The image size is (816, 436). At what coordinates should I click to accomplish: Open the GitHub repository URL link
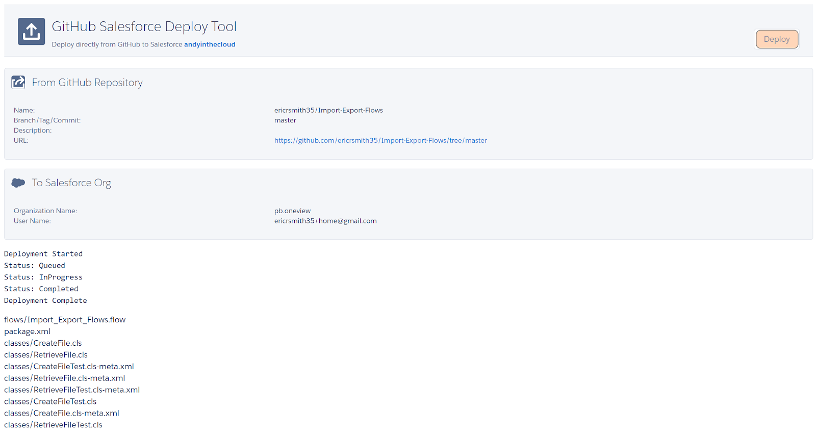click(x=380, y=140)
